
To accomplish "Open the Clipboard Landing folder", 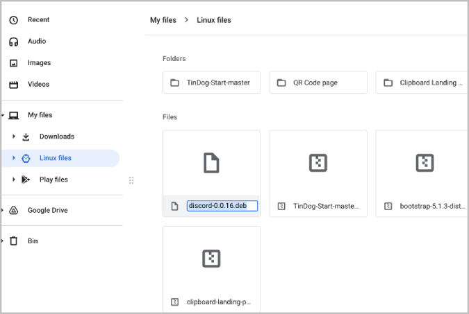I will tap(422, 82).
